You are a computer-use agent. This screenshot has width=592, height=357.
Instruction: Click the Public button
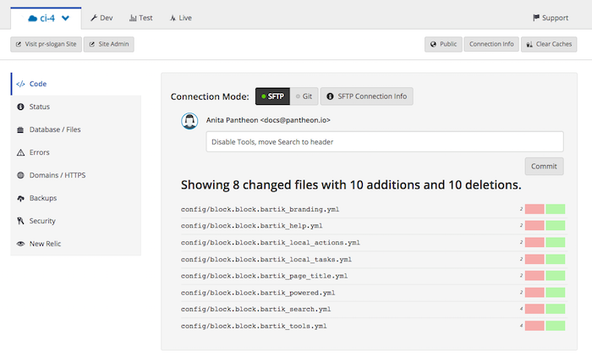[443, 44]
